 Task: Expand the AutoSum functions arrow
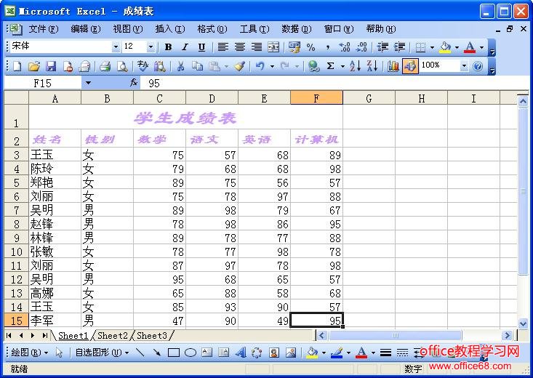(342, 66)
